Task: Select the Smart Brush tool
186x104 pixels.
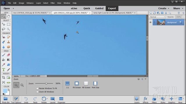Action: (3, 42)
